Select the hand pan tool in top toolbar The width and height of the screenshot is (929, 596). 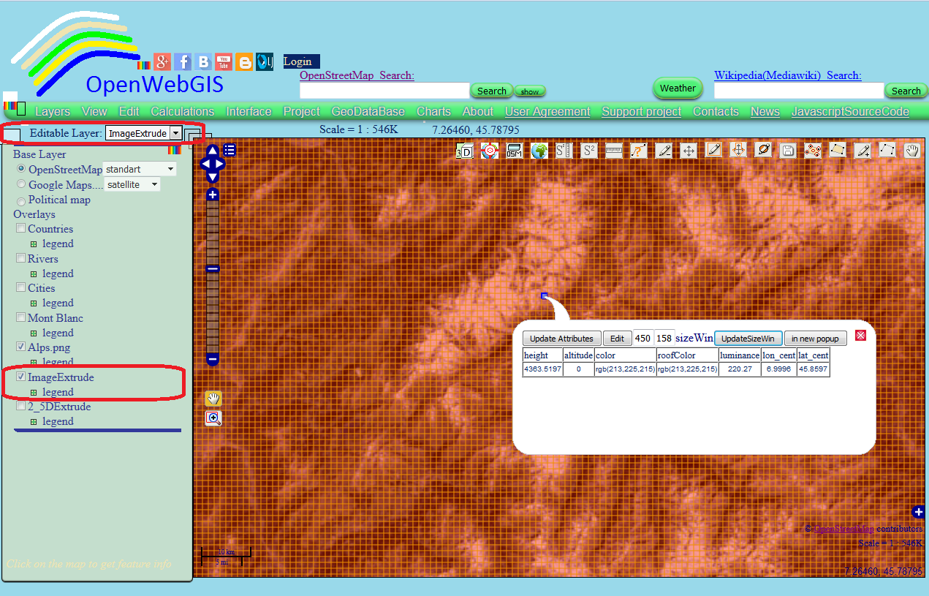pos(912,151)
